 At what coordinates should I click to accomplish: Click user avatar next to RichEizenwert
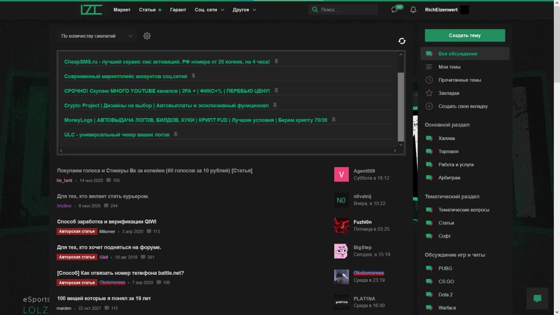[x=465, y=10]
